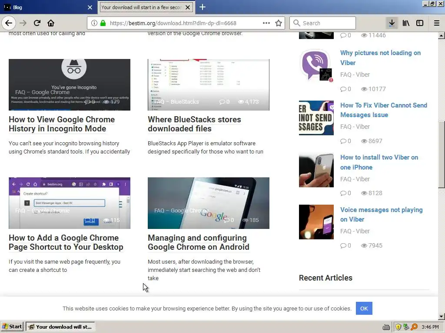Click FAQ - Viber under pictures not loading
The height and width of the screenshot is (333, 445).
click(355, 75)
